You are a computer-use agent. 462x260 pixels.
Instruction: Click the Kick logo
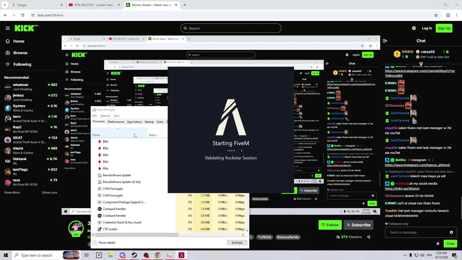click(x=26, y=28)
